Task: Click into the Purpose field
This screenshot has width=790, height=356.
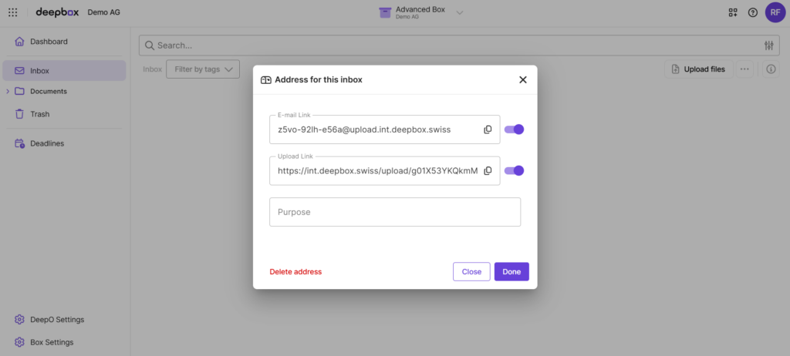Action: click(x=395, y=212)
